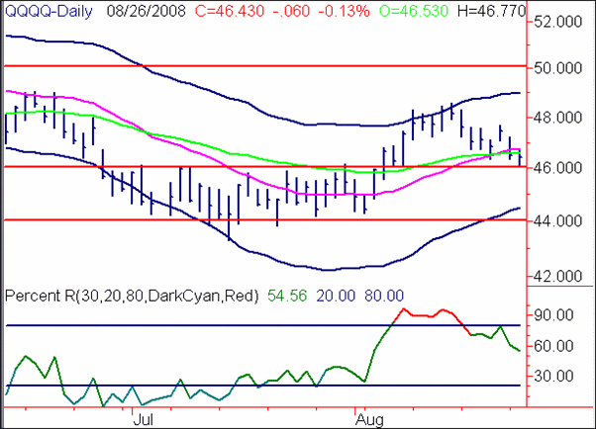Select the Aug month label
The image size is (596, 429).
(369, 421)
